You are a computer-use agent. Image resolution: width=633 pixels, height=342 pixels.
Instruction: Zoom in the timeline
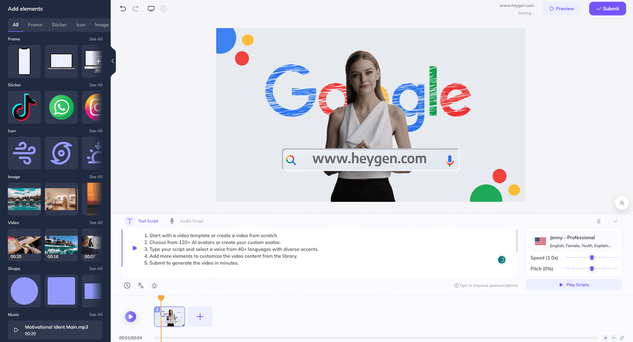(605, 338)
